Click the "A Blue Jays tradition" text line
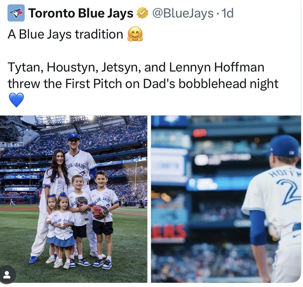The image size is (303, 287). coord(66,35)
